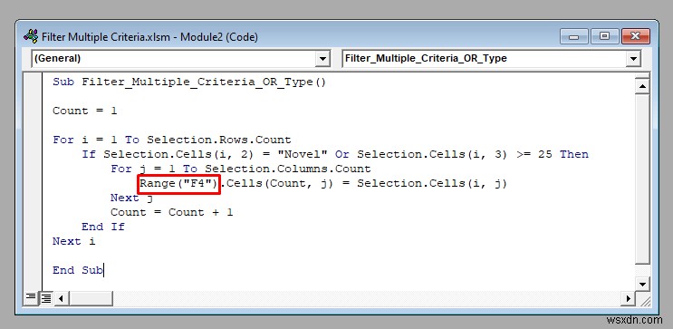Click the "Count = Count + 1" line
The image size is (673, 329).
pyautogui.click(x=172, y=212)
